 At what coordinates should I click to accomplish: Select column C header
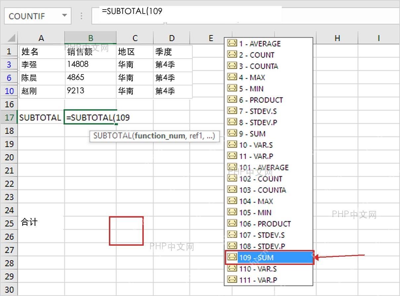coord(135,38)
